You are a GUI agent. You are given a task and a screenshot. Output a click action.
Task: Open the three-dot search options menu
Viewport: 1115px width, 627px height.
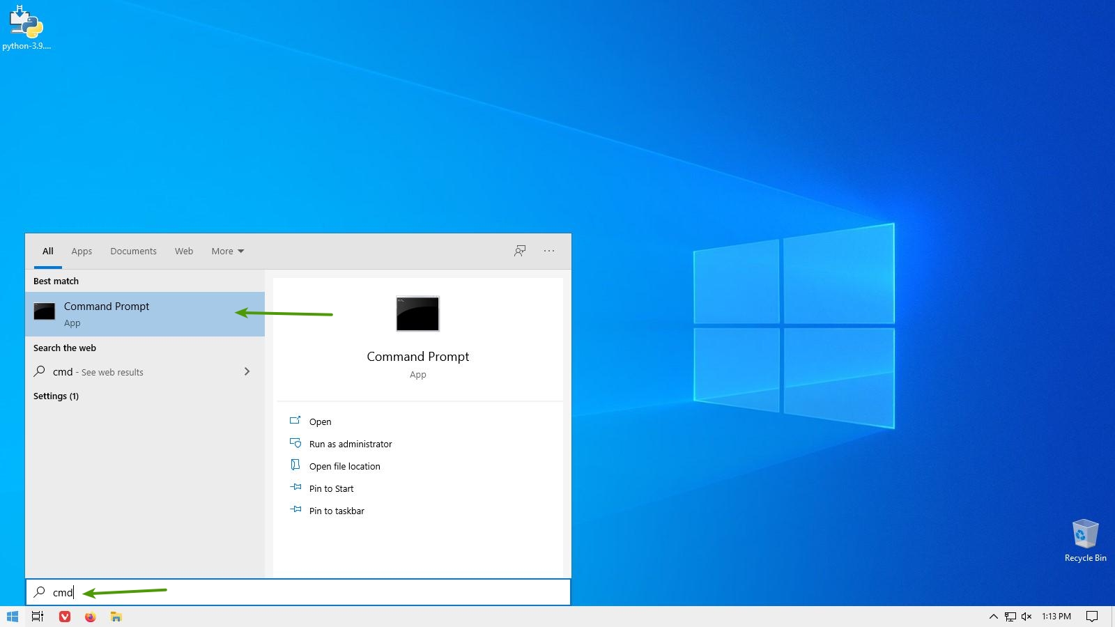click(549, 251)
